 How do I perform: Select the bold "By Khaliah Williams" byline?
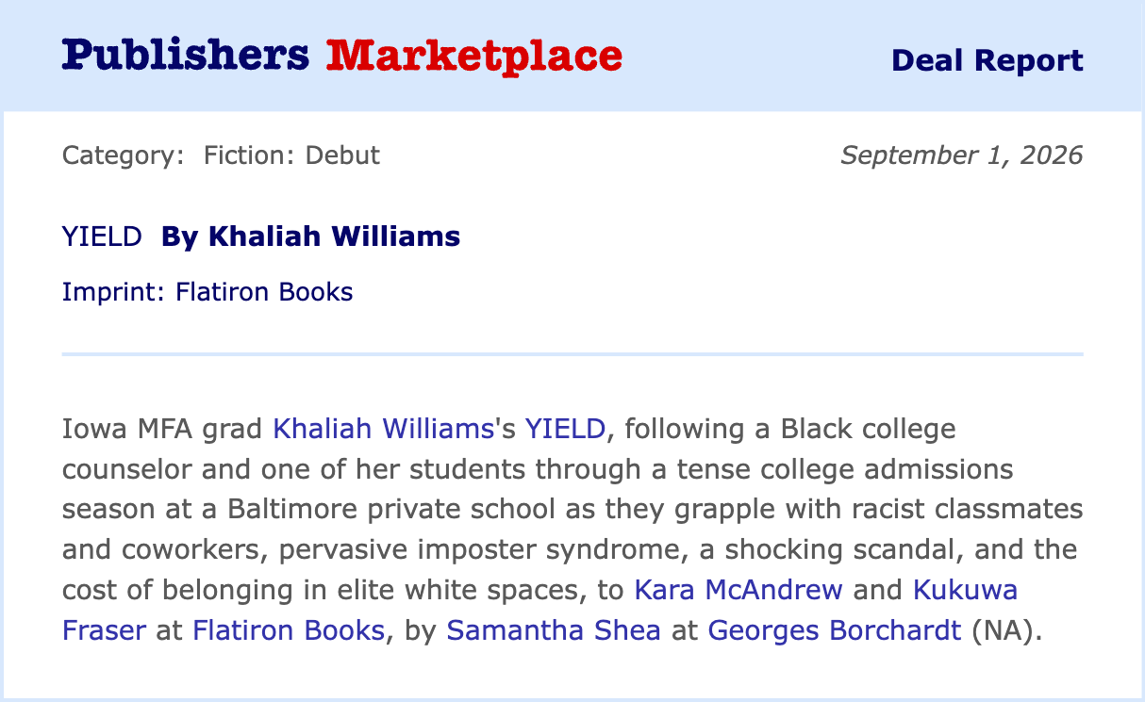coord(310,237)
